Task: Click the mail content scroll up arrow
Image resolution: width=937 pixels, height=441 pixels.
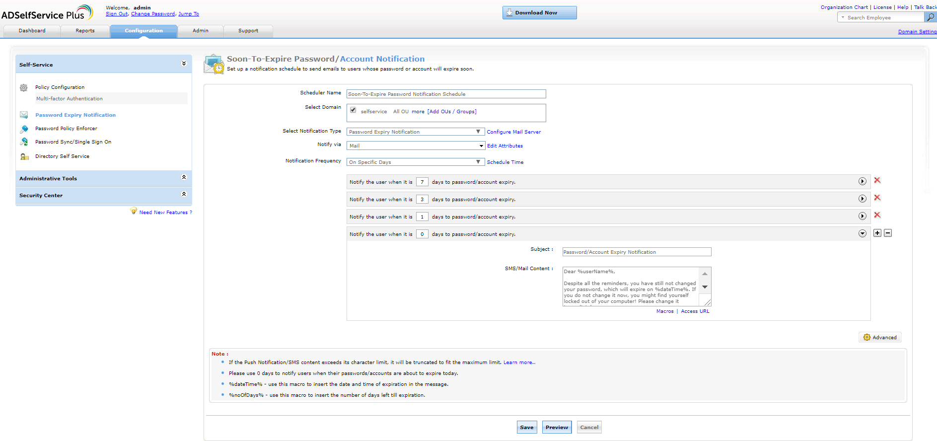Action: click(705, 274)
